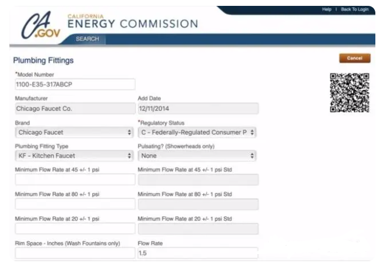This screenshot has height=267, width=383.
Task: Click the Back To Login link
Action: tap(355, 9)
